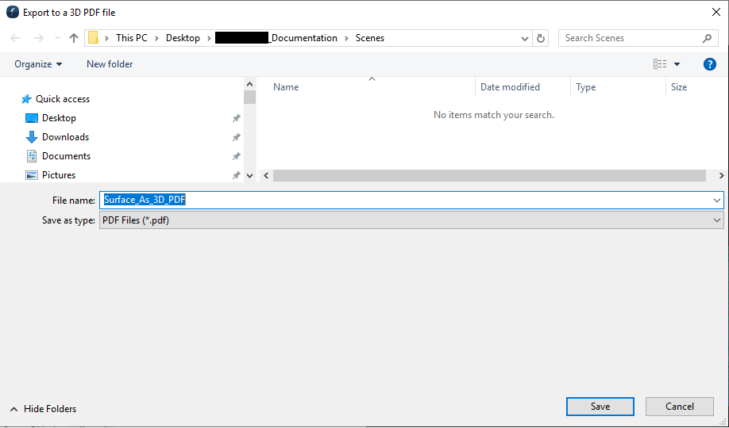Expand chevron after 'This PC' breadcrumb
Screen dimensions: 729x428
[156, 38]
